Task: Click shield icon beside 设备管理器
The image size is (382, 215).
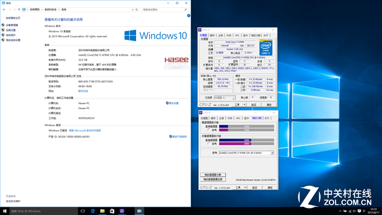Action: pyautogui.click(x=3, y=25)
